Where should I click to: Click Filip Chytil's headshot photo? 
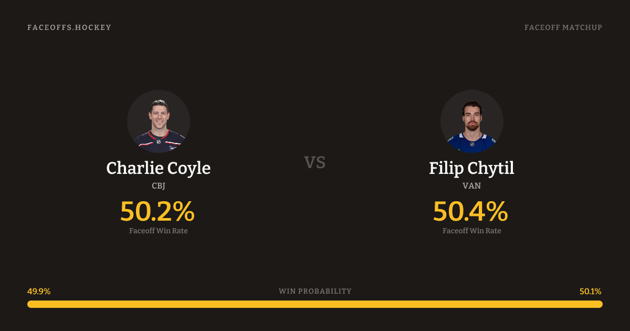[471, 121]
